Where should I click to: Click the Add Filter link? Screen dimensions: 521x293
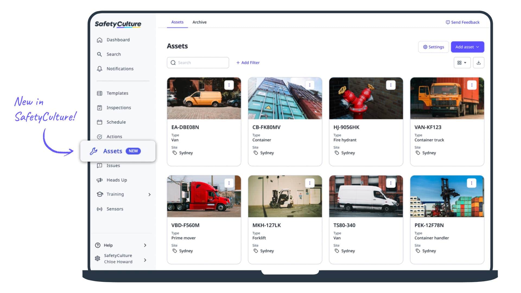pos(248,63)
